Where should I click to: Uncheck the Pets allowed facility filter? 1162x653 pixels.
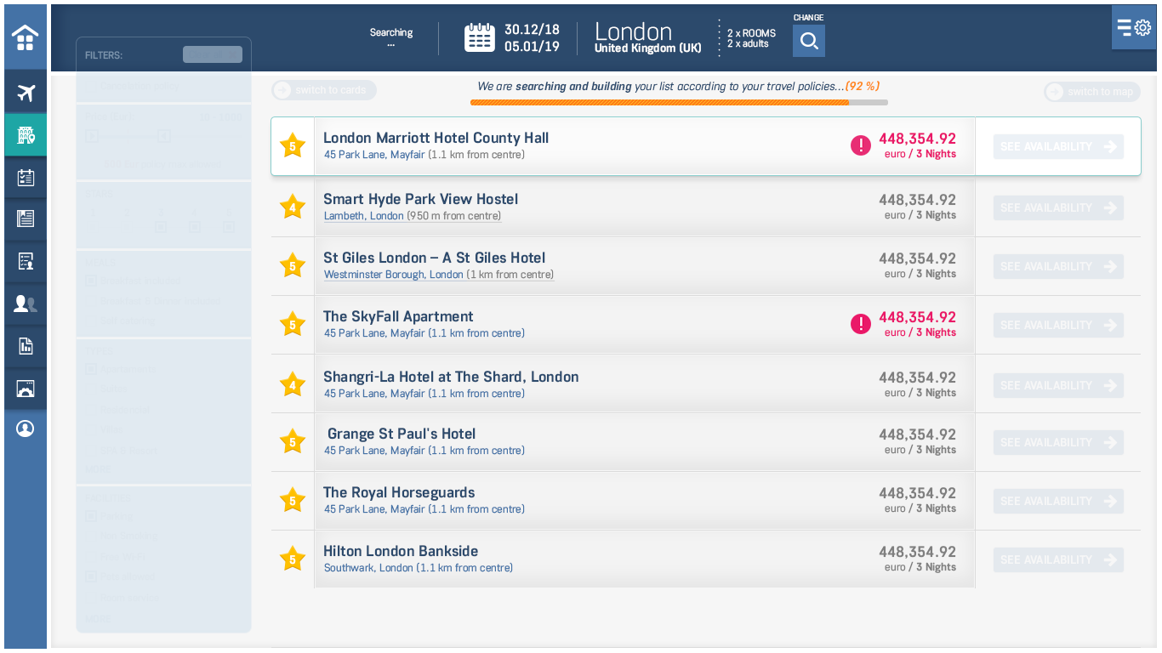click(91, 576)
